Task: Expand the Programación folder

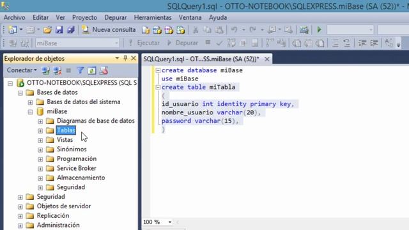Action: (40, 159)
